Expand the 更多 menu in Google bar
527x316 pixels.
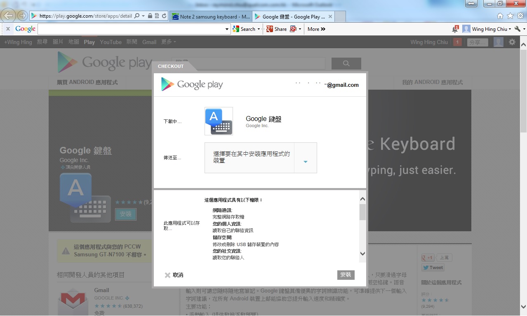[169, 42]
